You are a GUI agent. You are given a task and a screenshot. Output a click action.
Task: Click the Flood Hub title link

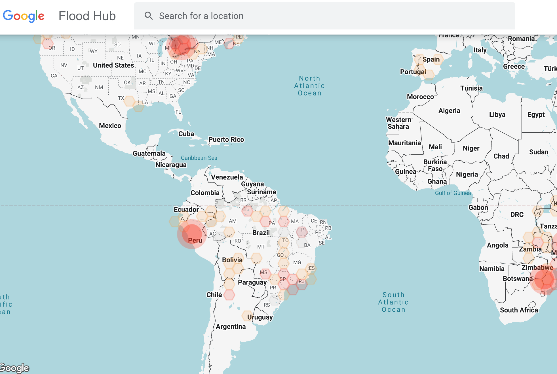click(x=87, y=16)
